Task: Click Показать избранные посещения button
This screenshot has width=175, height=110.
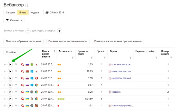Action: pyautogui.click(x=24, y=41)
